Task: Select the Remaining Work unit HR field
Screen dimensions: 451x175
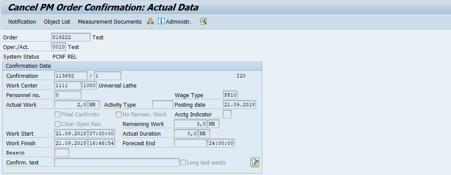Action: [x=213, y=124]
